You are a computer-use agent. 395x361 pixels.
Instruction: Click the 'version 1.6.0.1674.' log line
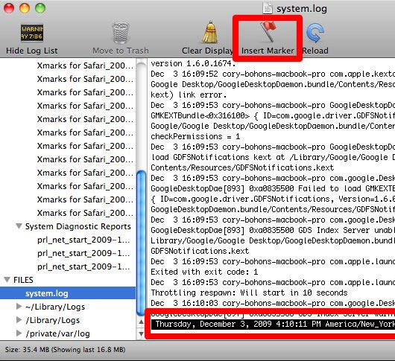193,63
